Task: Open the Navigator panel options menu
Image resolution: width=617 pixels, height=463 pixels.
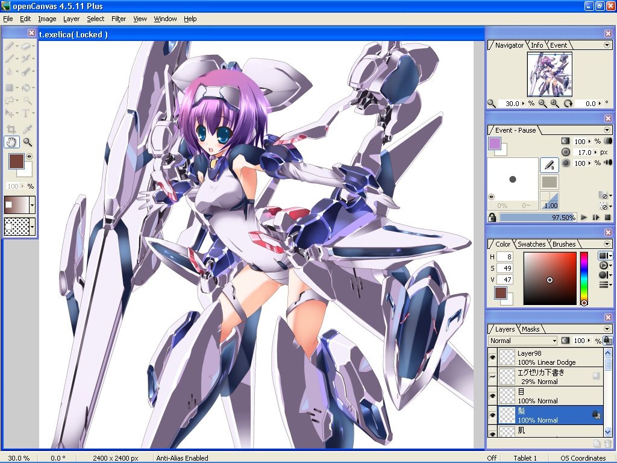Action: [607, 45]
